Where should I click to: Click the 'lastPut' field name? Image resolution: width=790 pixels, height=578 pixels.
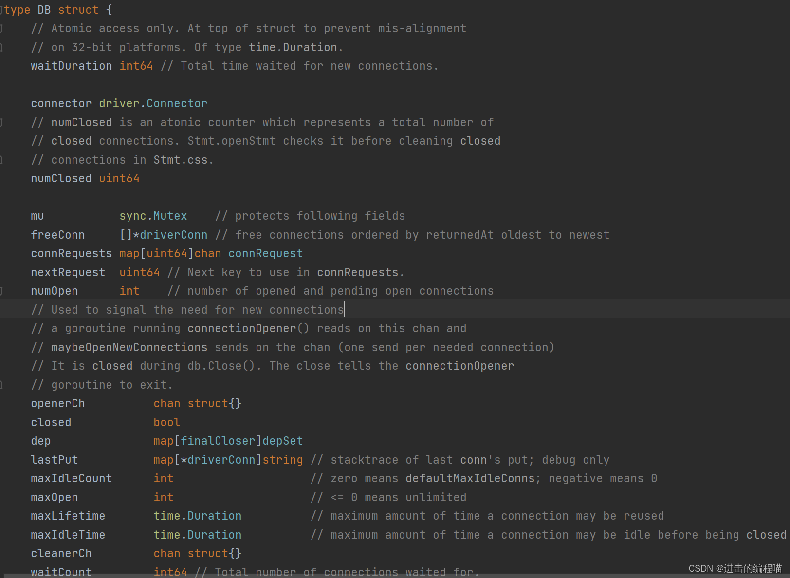55,460
